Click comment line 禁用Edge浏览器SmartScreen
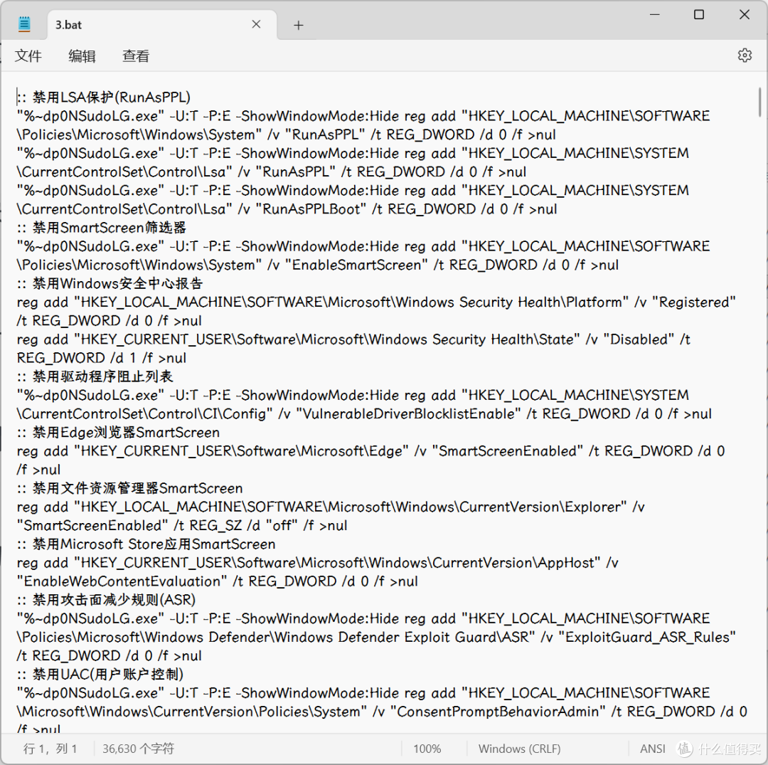The width and height of the screenshot is (768, 765). tap(118, 432)
